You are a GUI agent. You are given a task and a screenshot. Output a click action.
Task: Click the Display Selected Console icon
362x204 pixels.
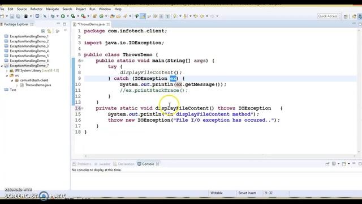pos(334,164)
